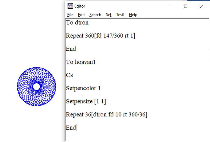This screenshot has width=210, height=142.
Task: Minimize the Editor window
Action: point(170,6)
